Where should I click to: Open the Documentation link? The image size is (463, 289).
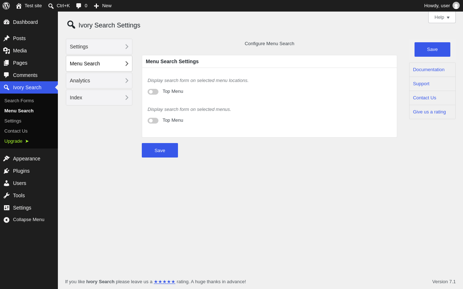tap(429, 70)
